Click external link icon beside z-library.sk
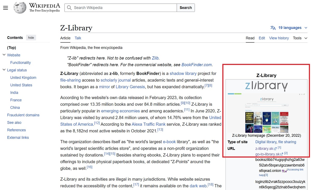This screenshot has height=190, width=311. [x=275, y=149]
